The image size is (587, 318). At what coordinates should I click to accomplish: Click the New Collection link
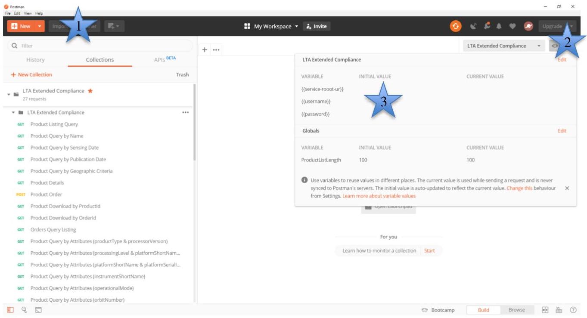click(x=31, y=74)
